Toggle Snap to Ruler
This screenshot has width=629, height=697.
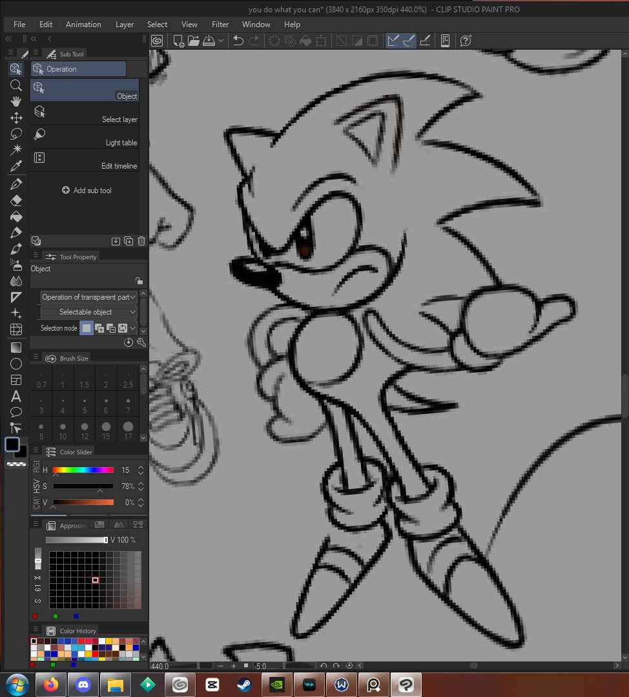tap(393, 41)
